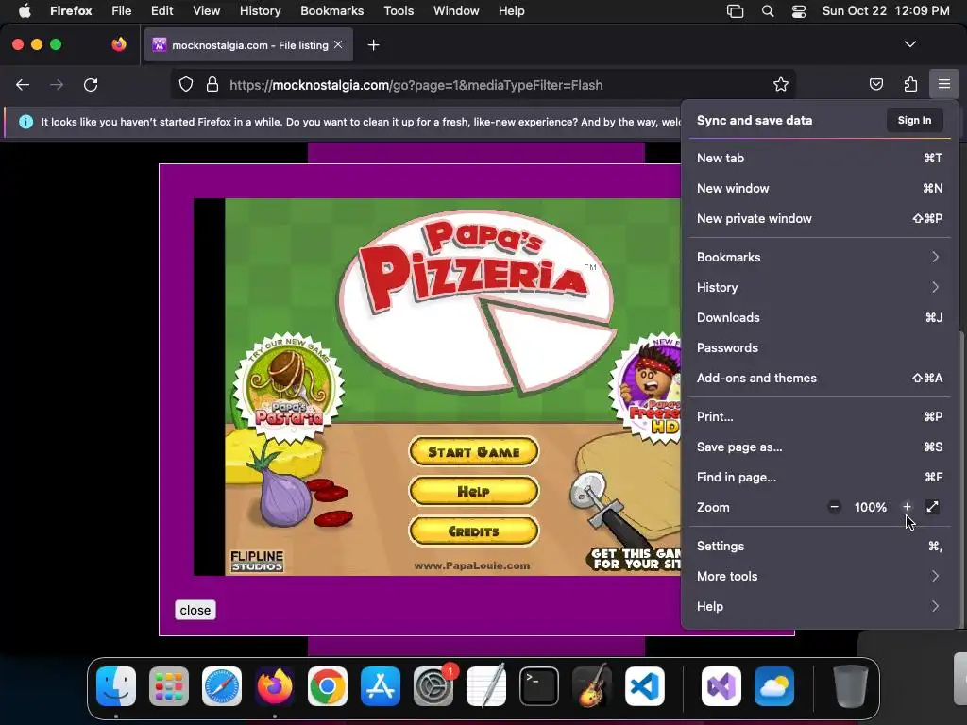Expand the Bookmarks submenu
This screenshot has width=967, height=725.
819,257
